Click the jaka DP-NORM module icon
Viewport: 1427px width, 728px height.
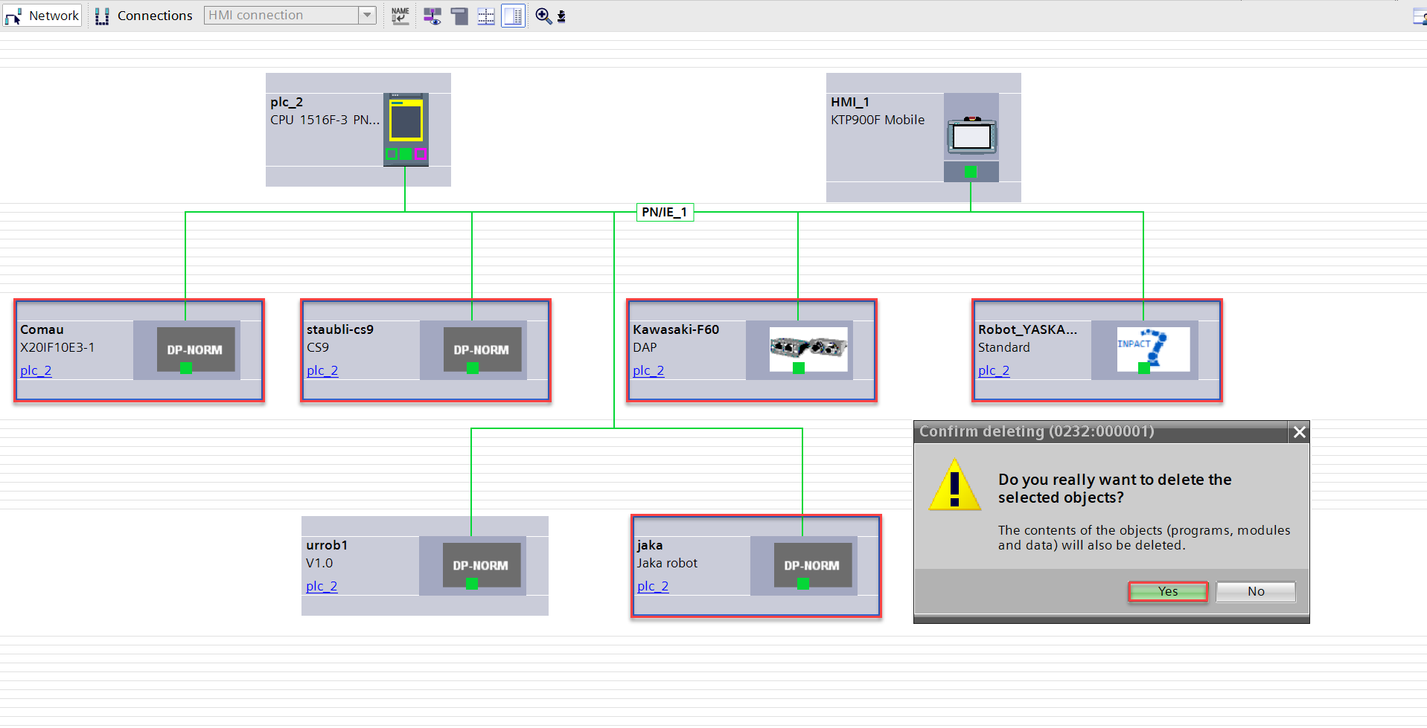coord(812,565)
